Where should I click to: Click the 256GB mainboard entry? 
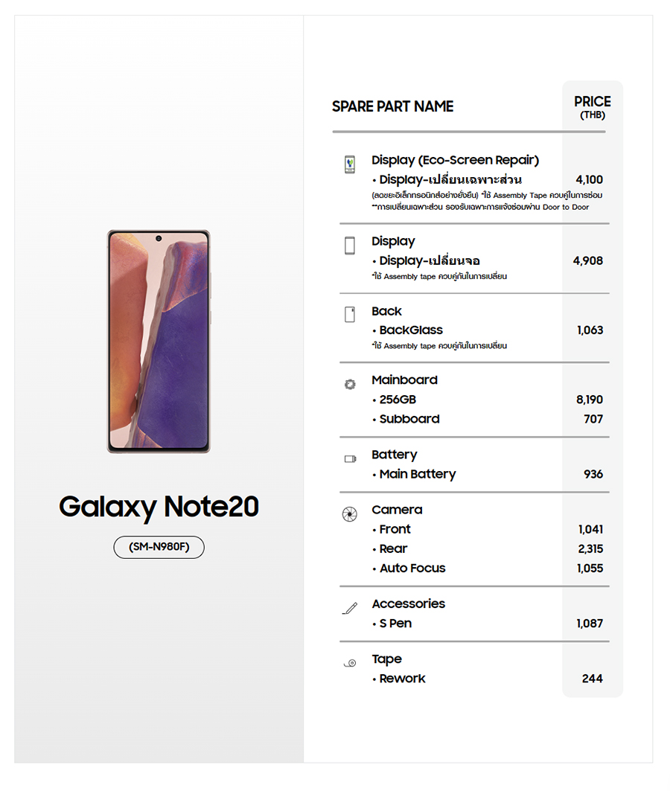point(398,400)
